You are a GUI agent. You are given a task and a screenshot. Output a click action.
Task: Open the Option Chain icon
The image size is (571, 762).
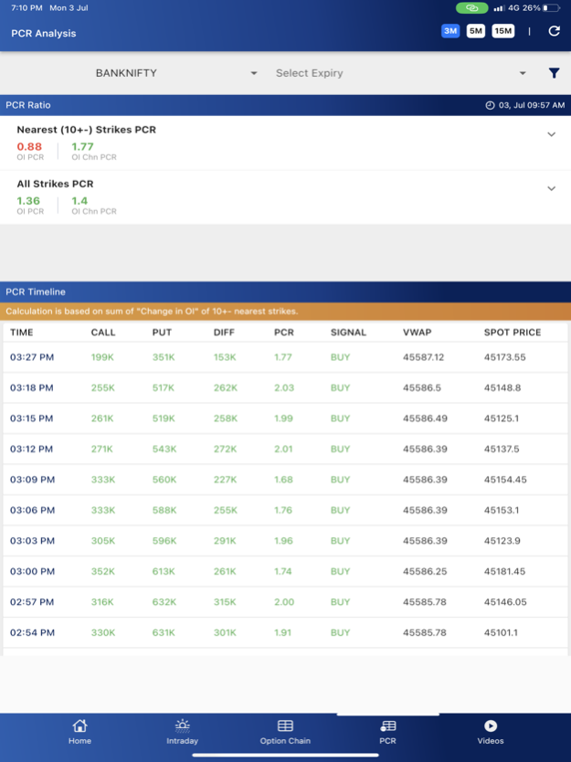pyautogui.click(x=285, y=726)
